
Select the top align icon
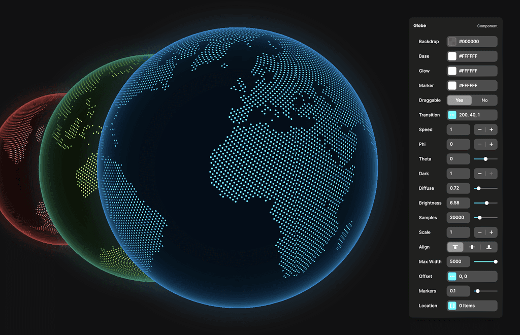click(455, 247)
